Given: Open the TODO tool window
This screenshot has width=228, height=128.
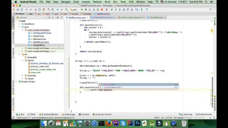Looking at the screenshot, I should (x=31, y=114).
